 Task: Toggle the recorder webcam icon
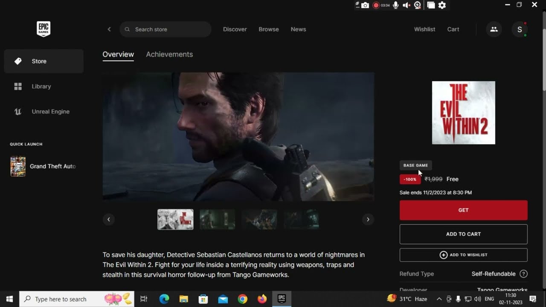[418, 5]
